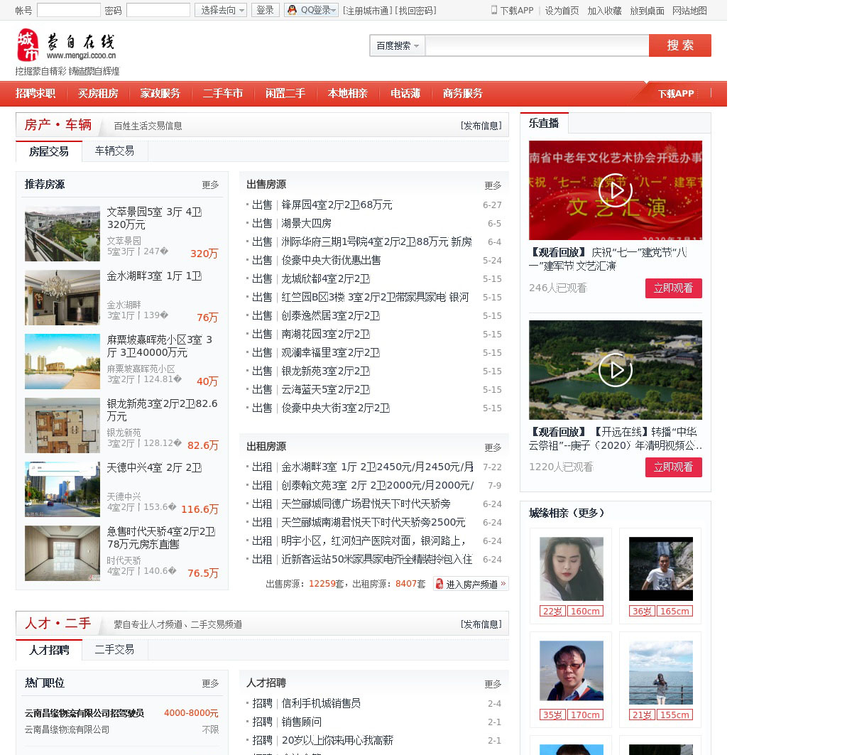The image size is (852, 755).
Task: Open rental 明宇小区，红河妇产医院对面
Action: click(373, 541)
